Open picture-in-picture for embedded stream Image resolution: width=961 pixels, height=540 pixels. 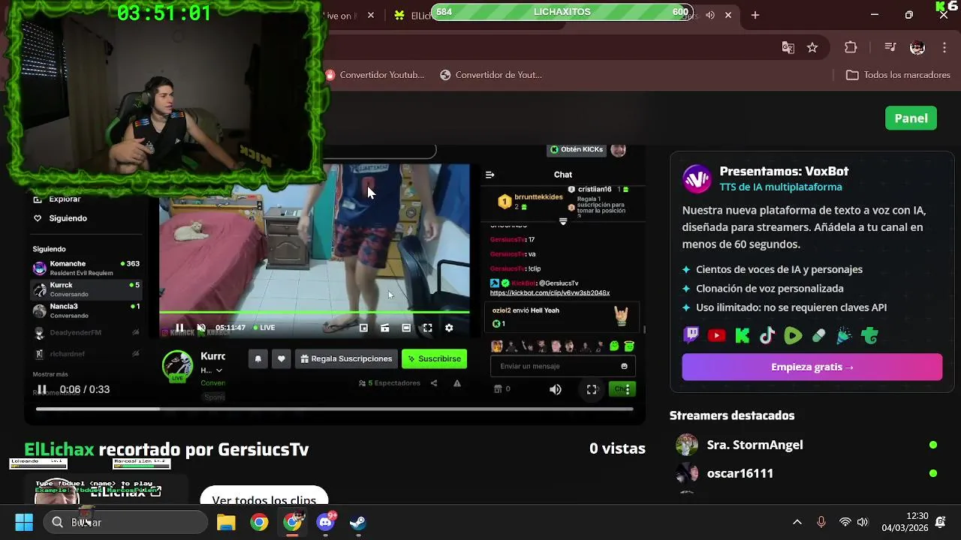(363, 328)
